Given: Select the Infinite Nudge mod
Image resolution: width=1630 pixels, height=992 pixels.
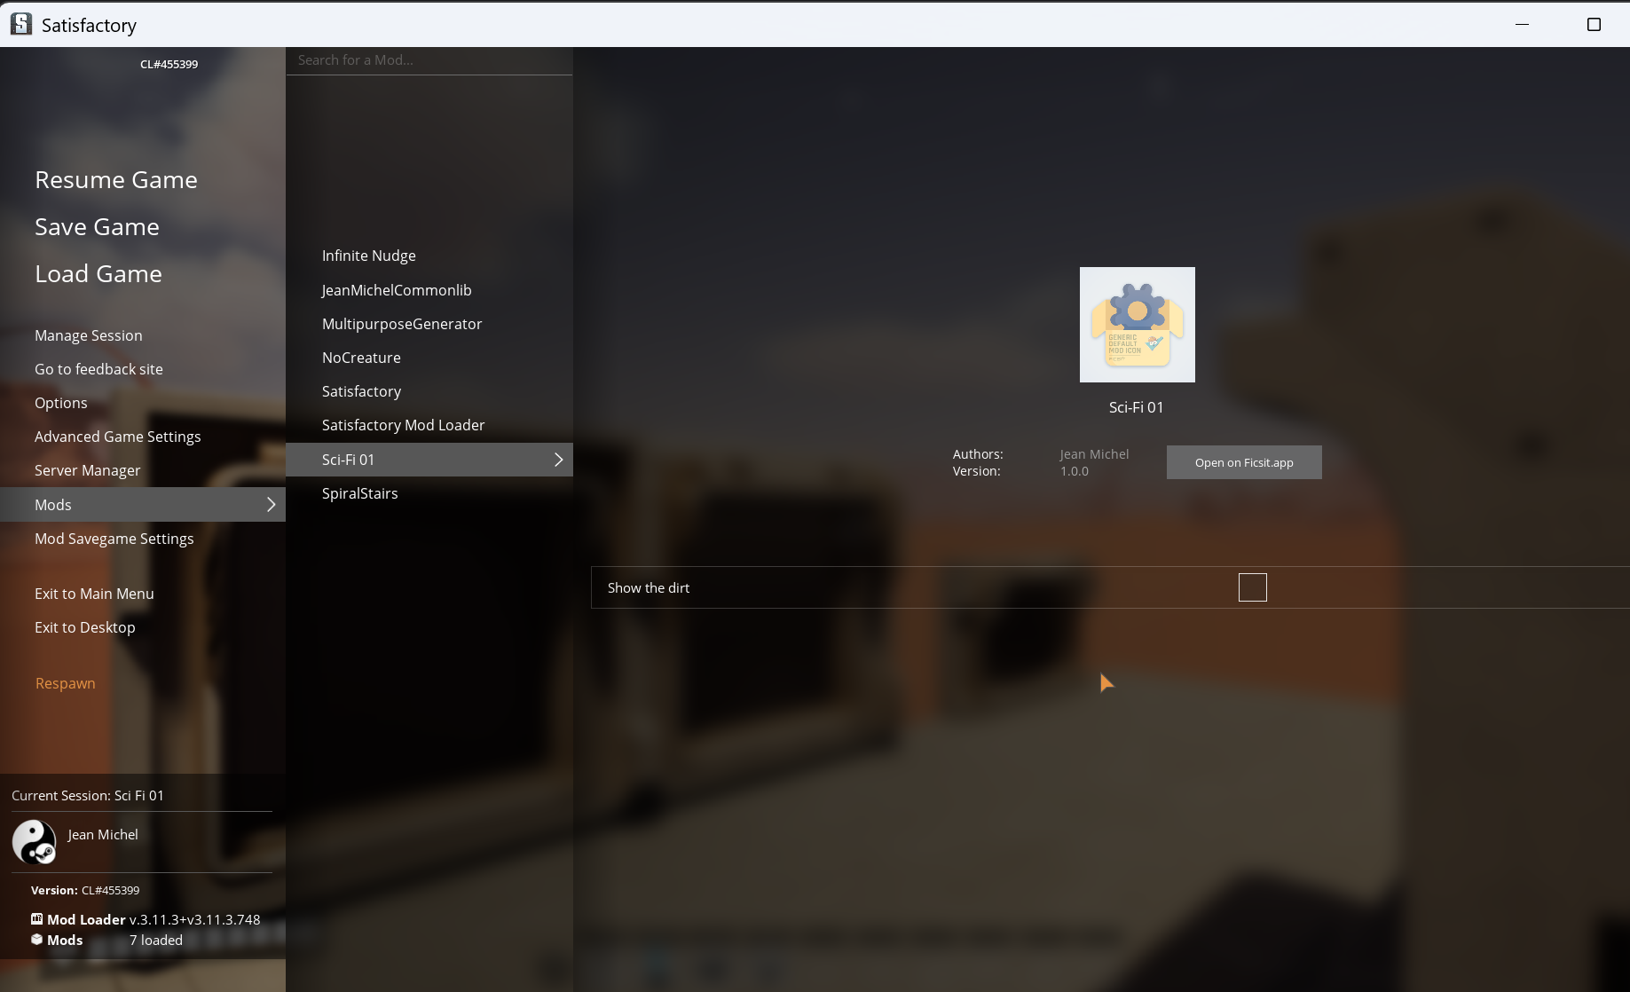Looking at the screenshot, I should click(x=369, y=256).
